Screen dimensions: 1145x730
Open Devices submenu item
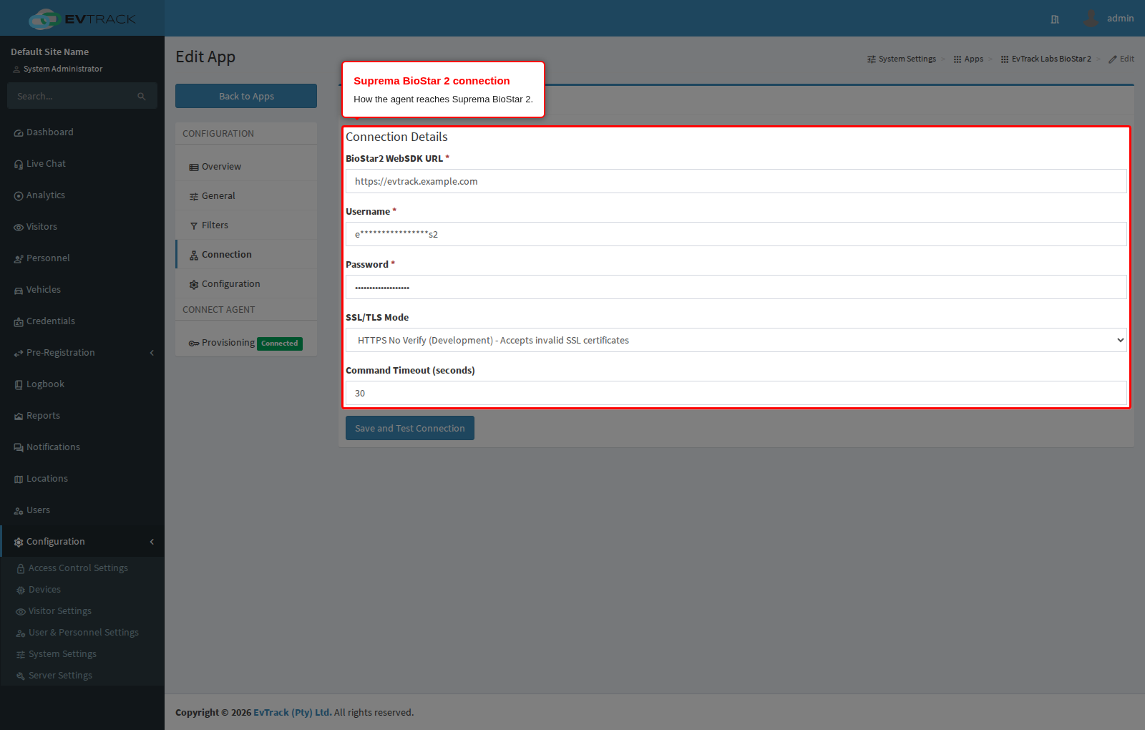pos(82,590)
